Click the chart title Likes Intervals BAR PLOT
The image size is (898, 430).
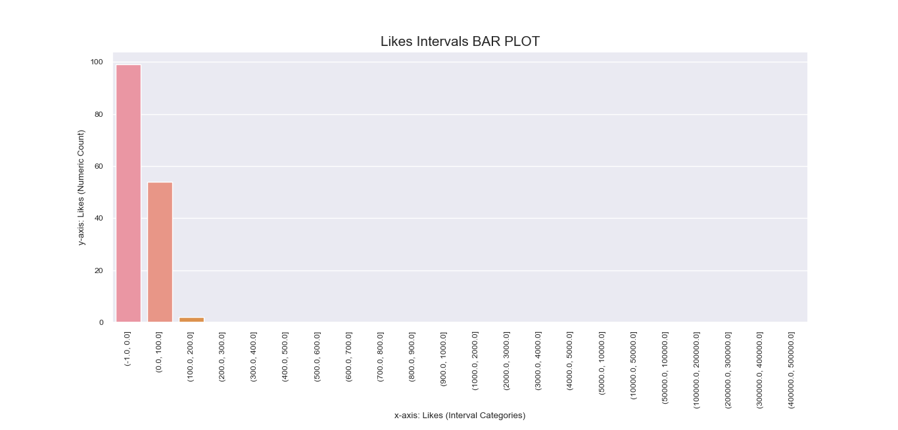(460, 41)
